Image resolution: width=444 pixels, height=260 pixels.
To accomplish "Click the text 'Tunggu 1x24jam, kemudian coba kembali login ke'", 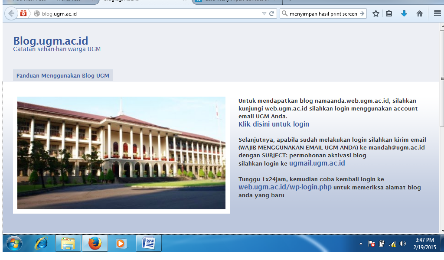I will (x=311, y=179).
